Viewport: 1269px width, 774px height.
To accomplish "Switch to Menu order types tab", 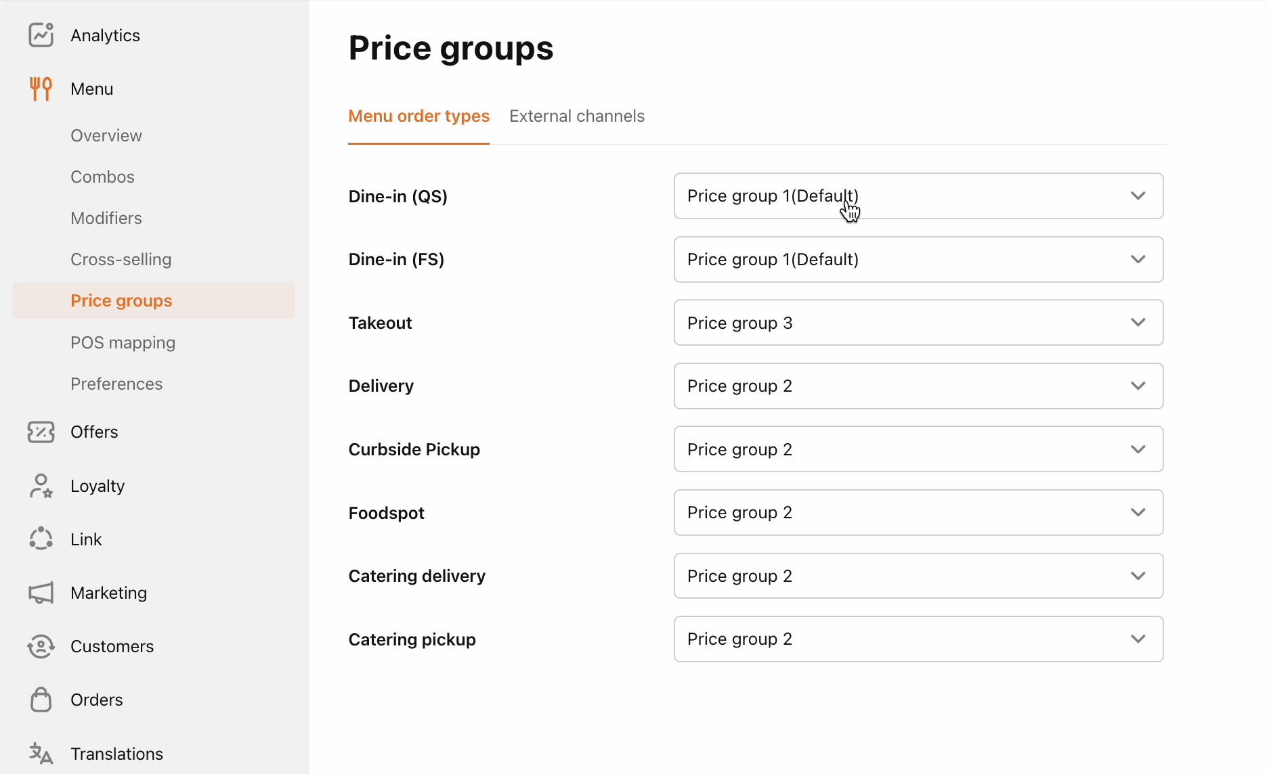I will coord(418,116).
